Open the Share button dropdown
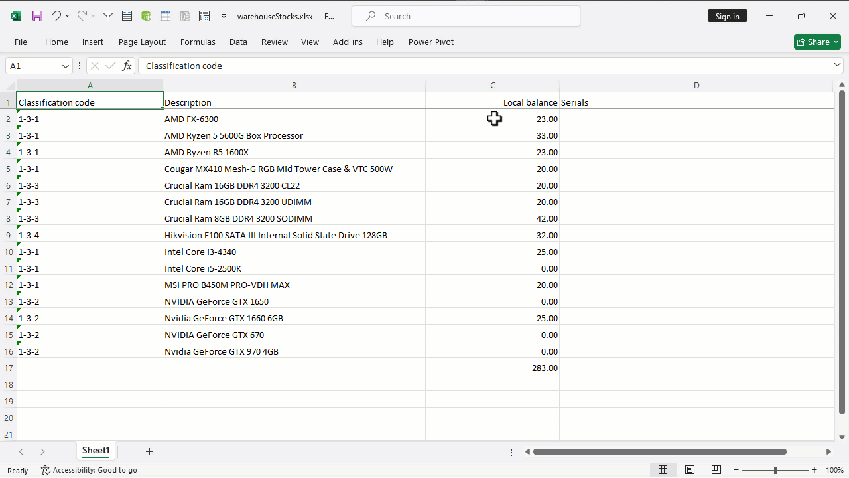This screenshot has height=478, width=849. click(836, 42)
